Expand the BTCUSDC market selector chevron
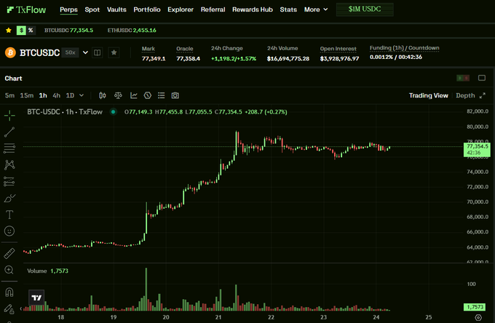Viewport: 495px width, 323px height. 85,52
